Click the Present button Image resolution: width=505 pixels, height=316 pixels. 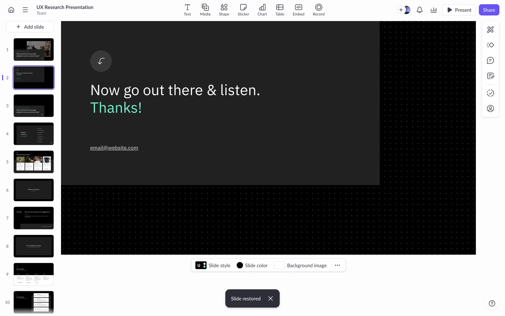click(x=459, y=10)
